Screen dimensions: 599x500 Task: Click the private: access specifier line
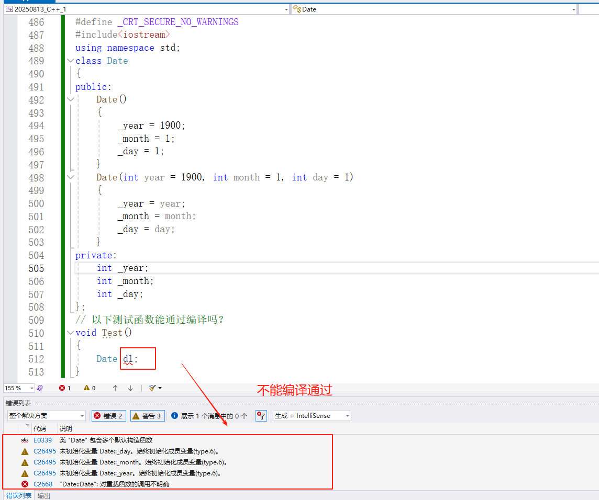point(96,255)
